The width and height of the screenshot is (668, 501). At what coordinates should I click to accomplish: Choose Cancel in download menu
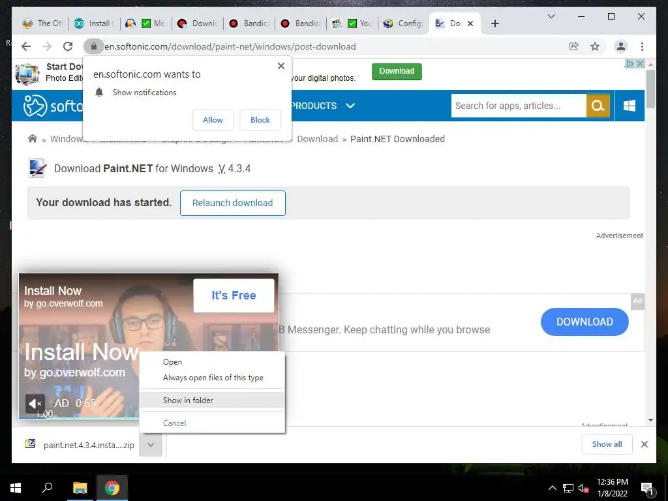212,423
